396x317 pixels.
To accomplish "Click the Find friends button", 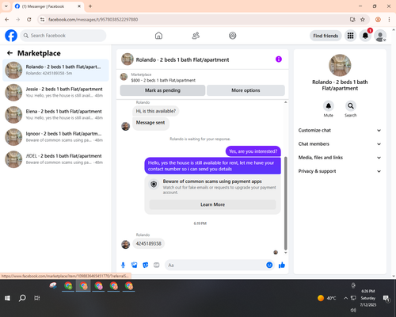I will (x=326, y=36).
